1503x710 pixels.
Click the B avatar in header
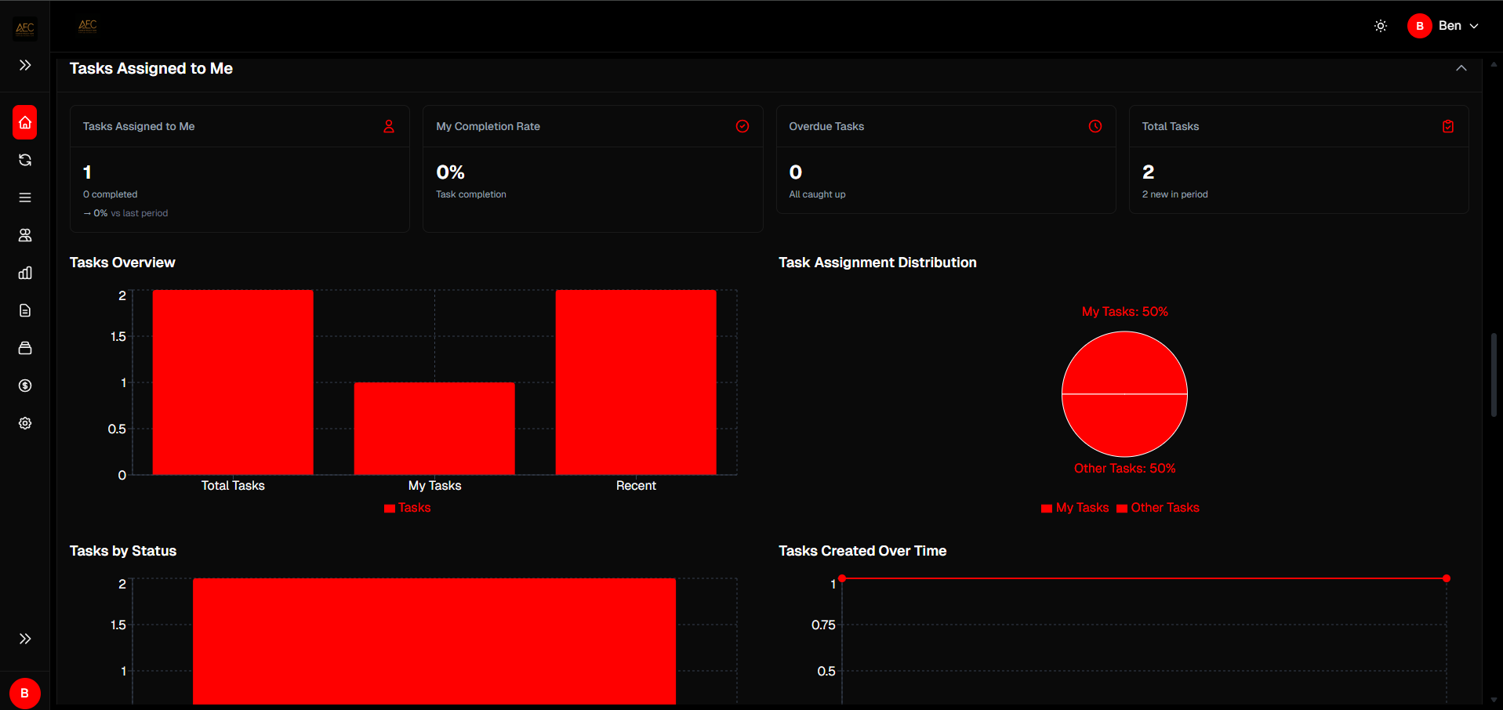click(x=1420, y=26)
